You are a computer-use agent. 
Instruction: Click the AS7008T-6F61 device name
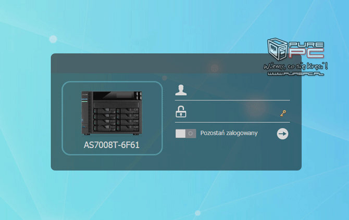pyautogui.click(x=111, y=145)
